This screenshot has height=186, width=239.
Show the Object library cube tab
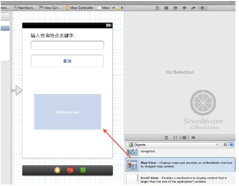184,137
